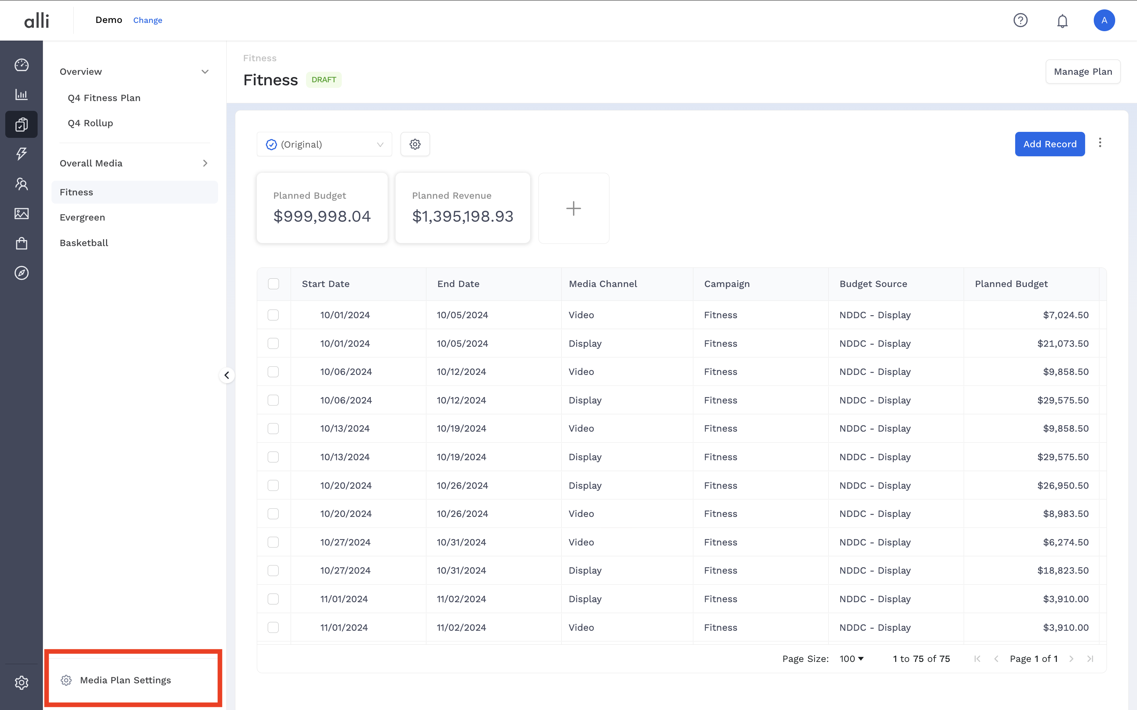The width and height of the screenshot is (1137, 710).
Task: Check the first 10/01/2024 Video row checkbox
Action: point(273,315)
